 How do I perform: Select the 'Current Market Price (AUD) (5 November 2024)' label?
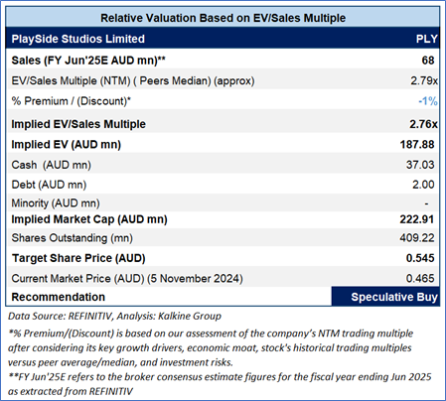pyautogui.click(x=127, y=278)
